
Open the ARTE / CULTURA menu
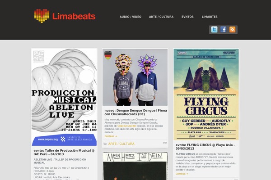pos(161,17)
